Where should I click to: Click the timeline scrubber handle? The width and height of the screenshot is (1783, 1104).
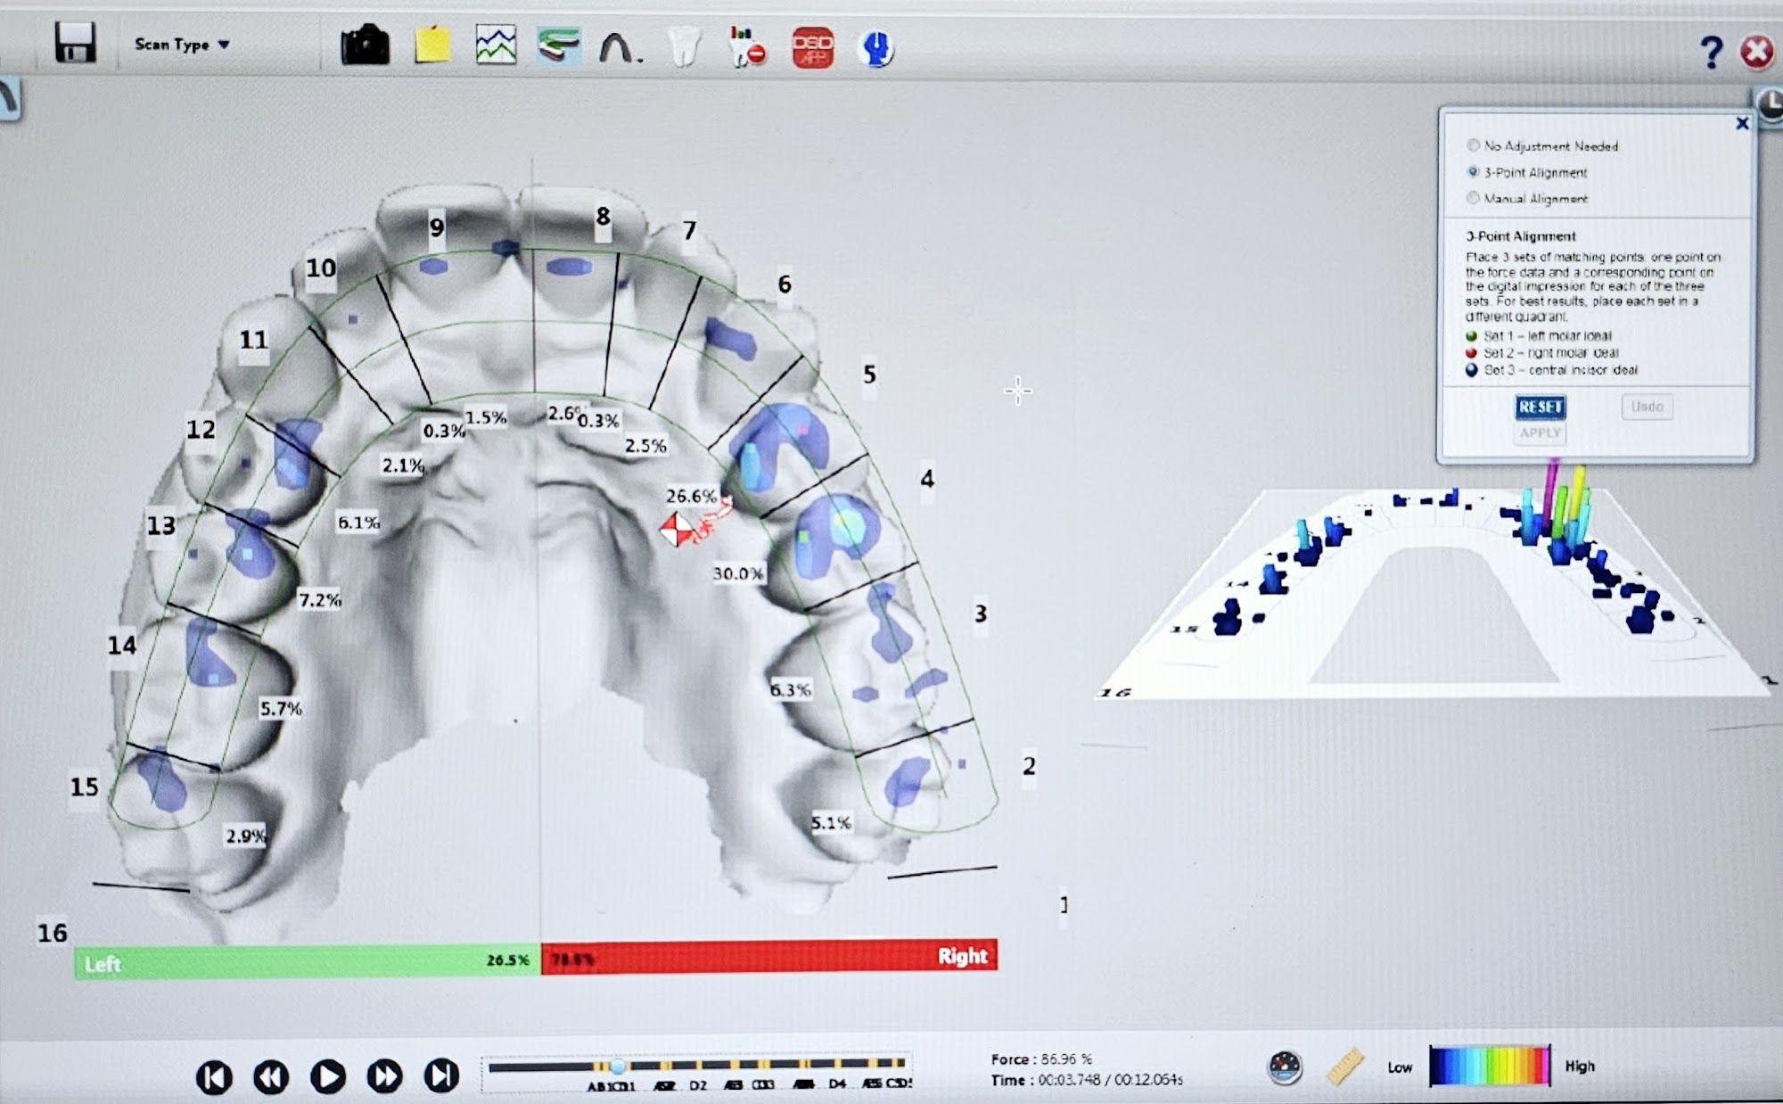[x=617, y=1066]
